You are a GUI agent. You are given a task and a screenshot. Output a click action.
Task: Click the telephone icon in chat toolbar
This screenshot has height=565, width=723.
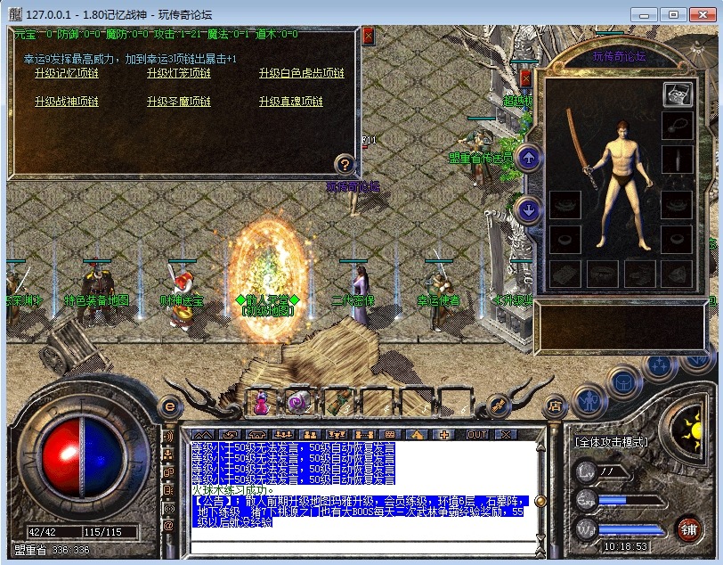(x=256, y=434)
